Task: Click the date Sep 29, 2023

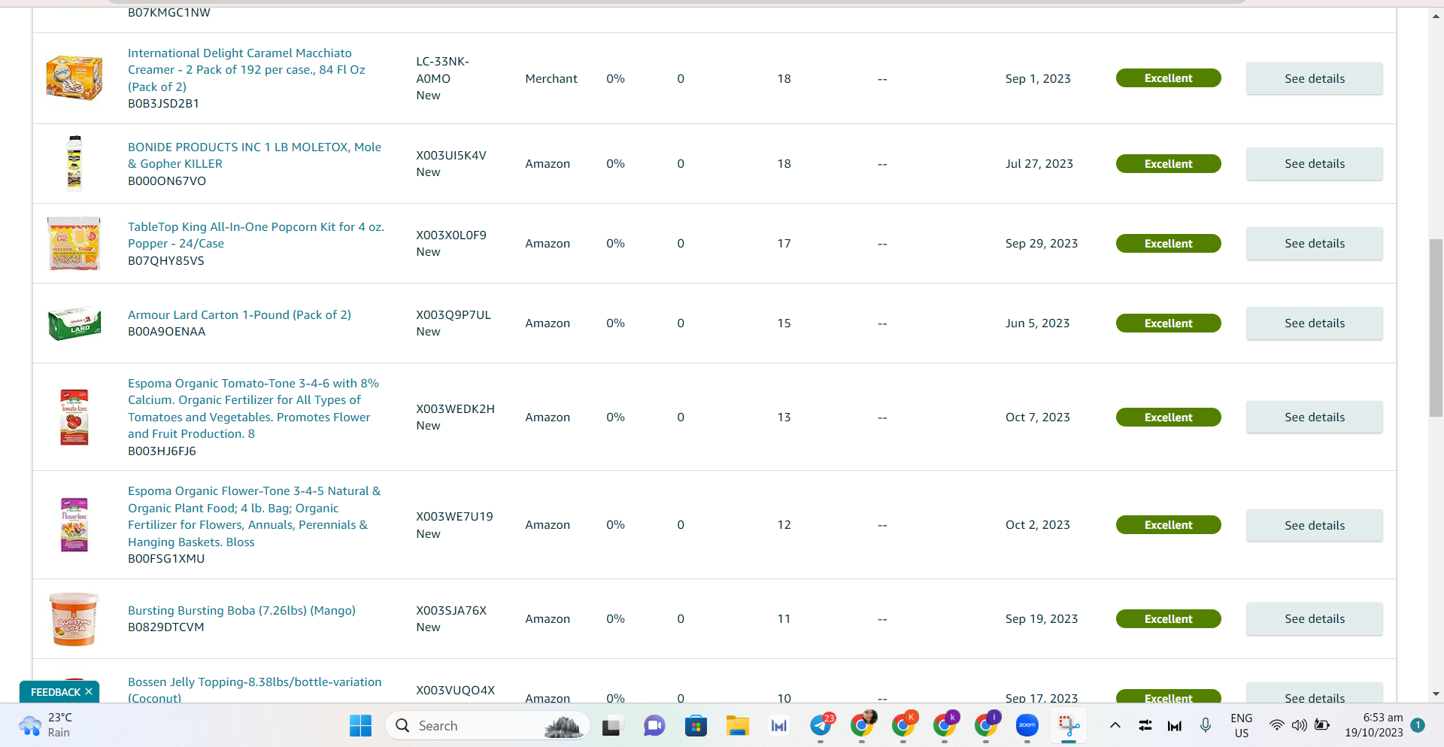Action: click(x=1042, y=243)
